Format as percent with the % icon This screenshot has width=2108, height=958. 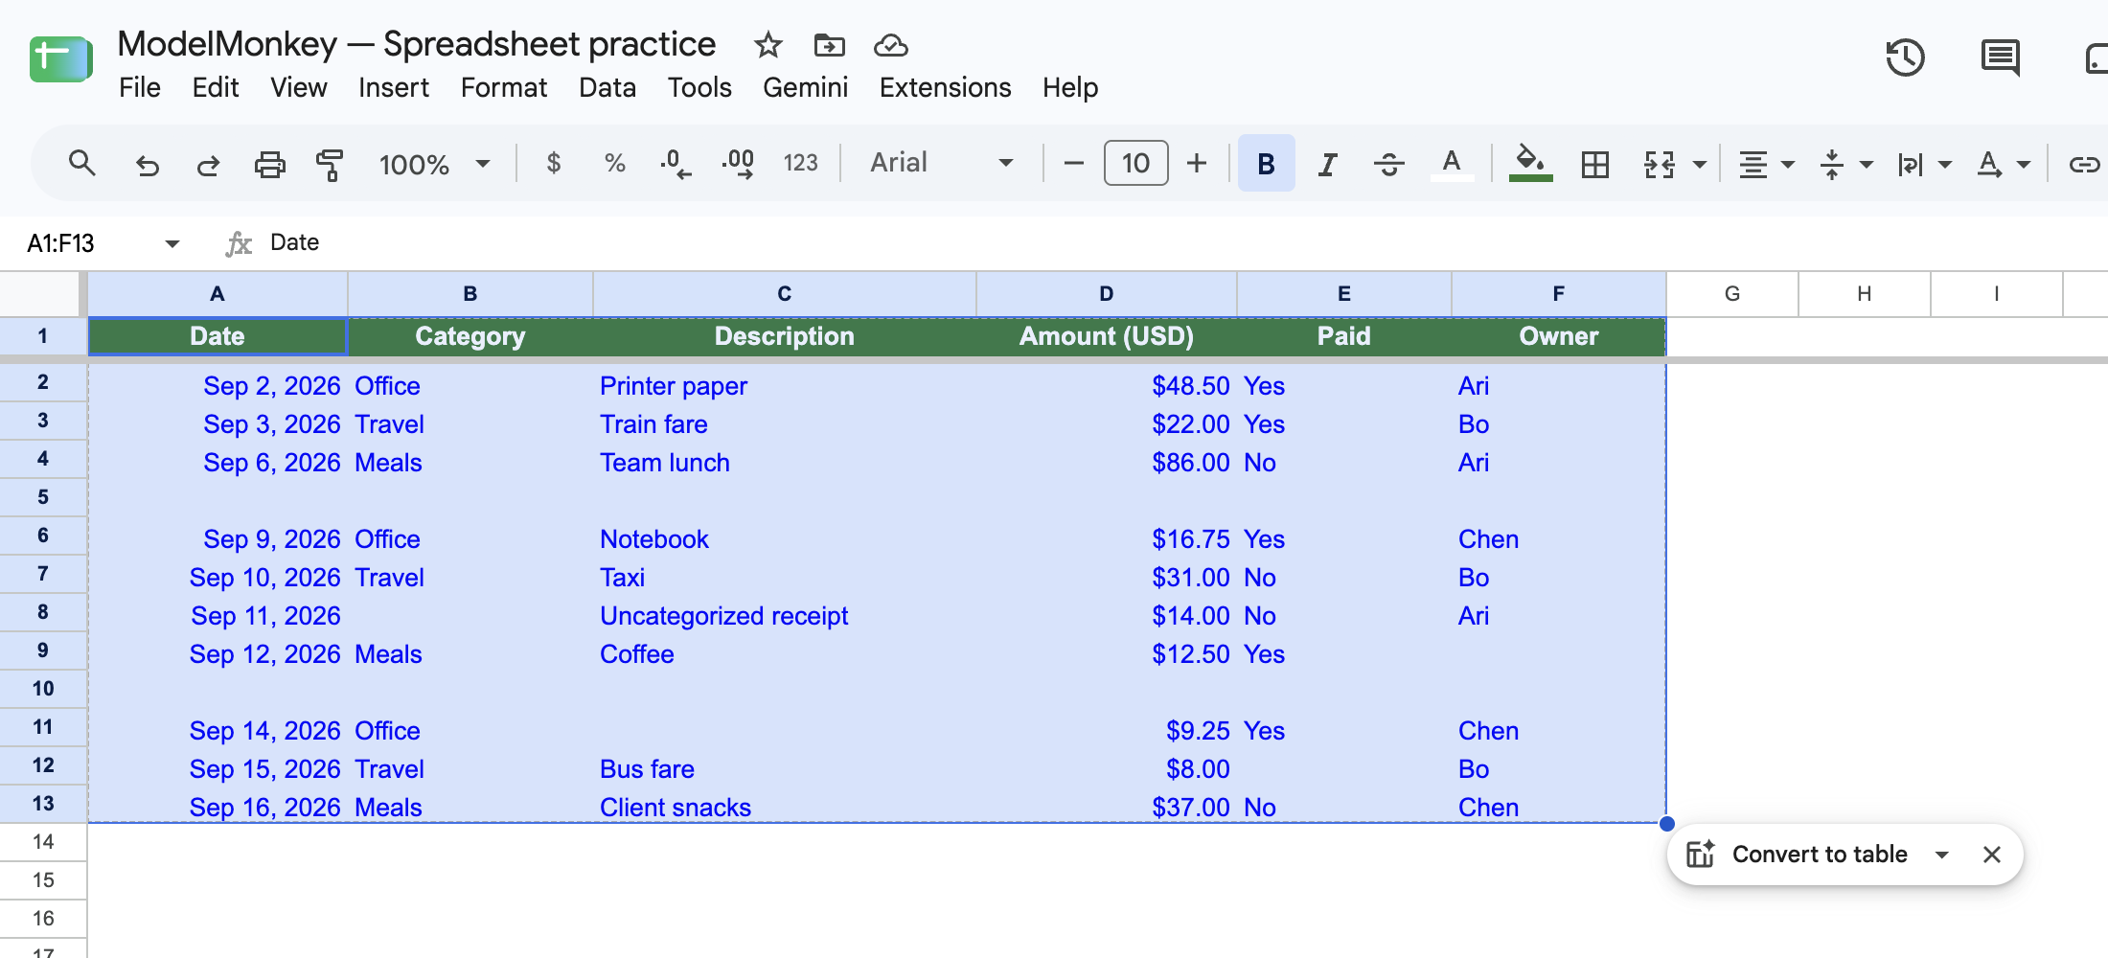(x=615, y=164)
